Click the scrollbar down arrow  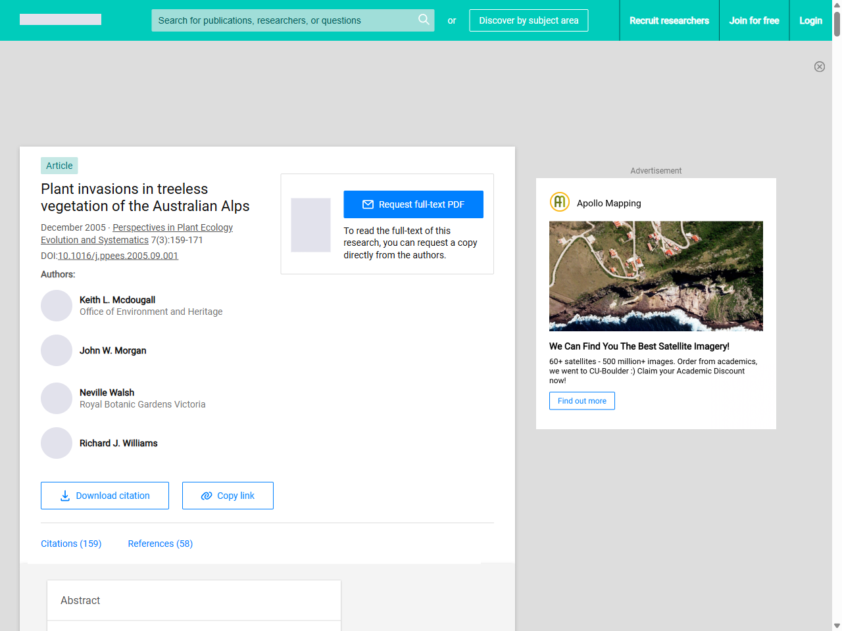(837, 626)
